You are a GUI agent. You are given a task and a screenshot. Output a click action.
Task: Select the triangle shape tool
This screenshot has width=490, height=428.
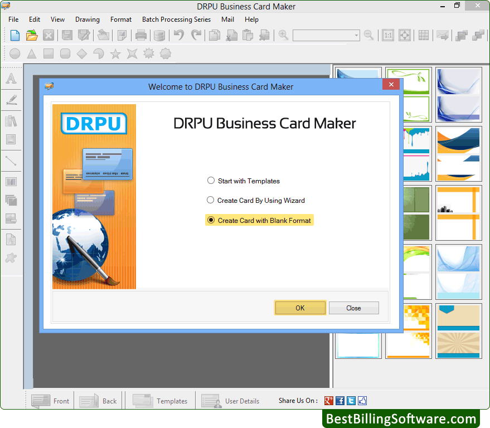click(x=32, y=53)
